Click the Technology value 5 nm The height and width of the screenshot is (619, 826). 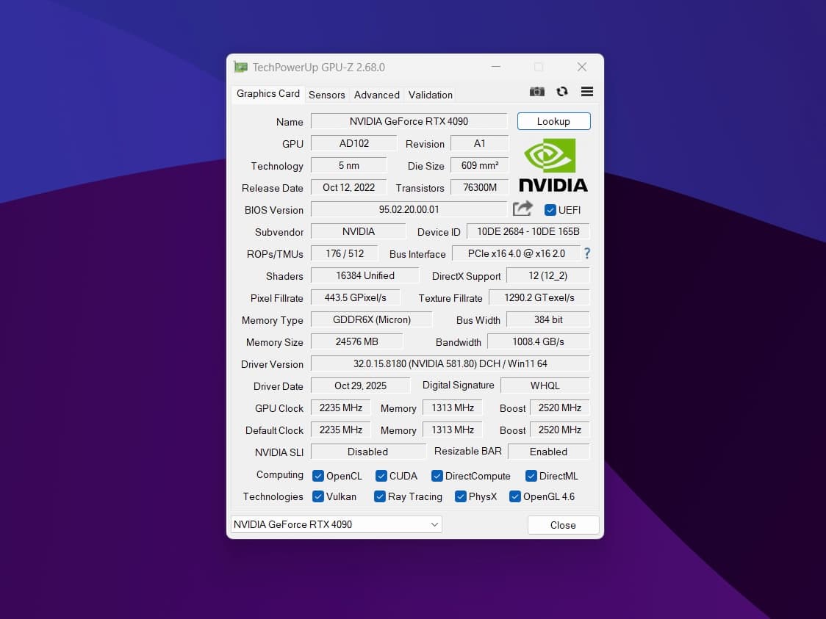pyautogui.click(x=349, y=165)
